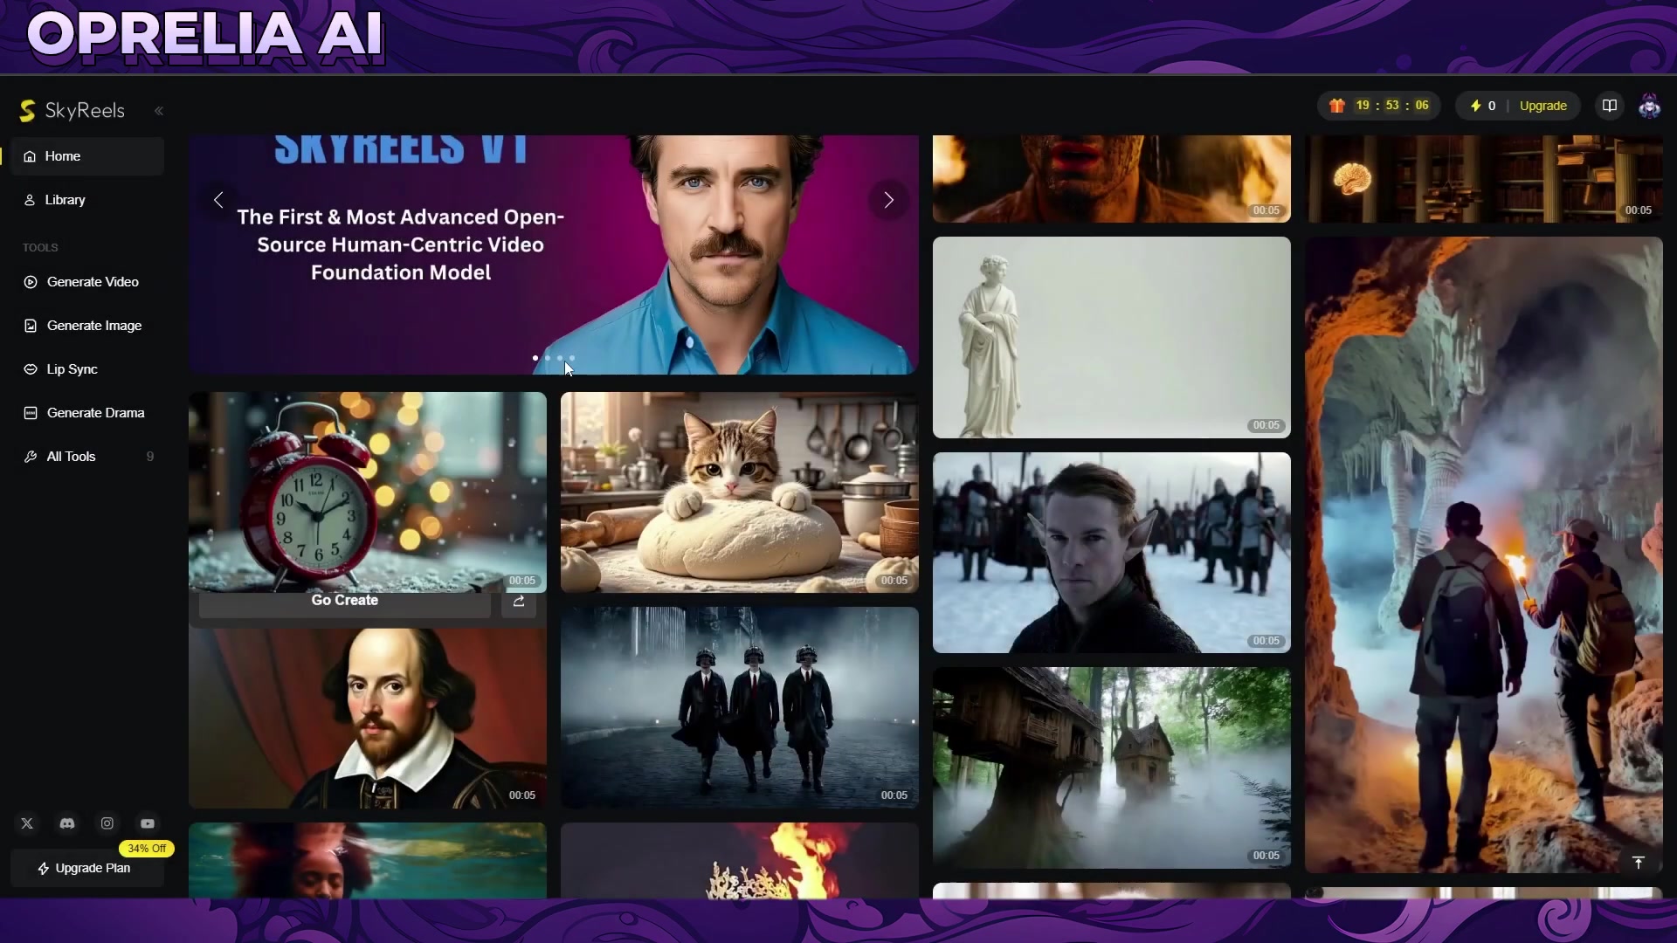Go to previous banner slide

click(x=218, y=200)
